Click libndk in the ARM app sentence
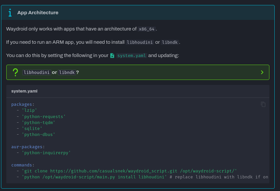Screen dimensions: 280x191 click(170, 42)
